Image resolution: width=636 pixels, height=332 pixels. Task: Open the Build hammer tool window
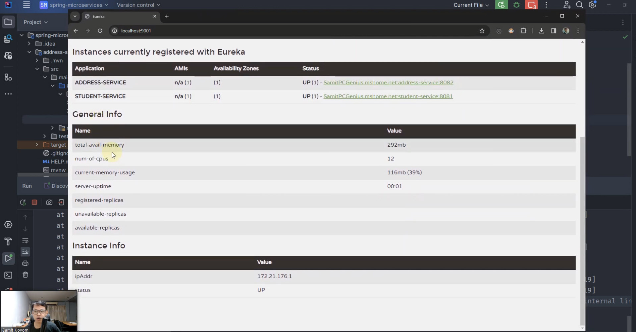pyautogui.click(x=8, y=241)
